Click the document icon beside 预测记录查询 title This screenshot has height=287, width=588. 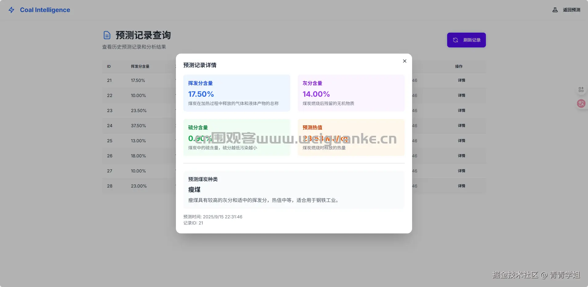tap(106, 35)
